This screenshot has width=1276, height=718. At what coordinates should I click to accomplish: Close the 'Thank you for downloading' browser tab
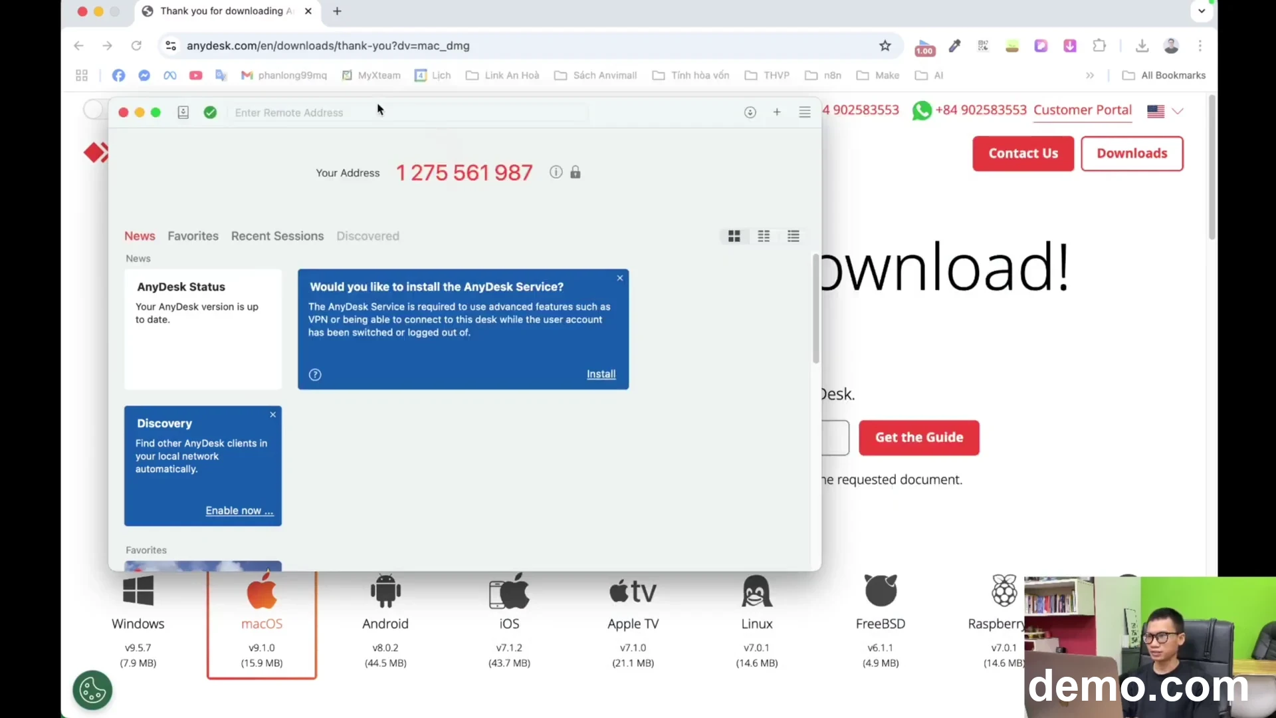(308, 11)
